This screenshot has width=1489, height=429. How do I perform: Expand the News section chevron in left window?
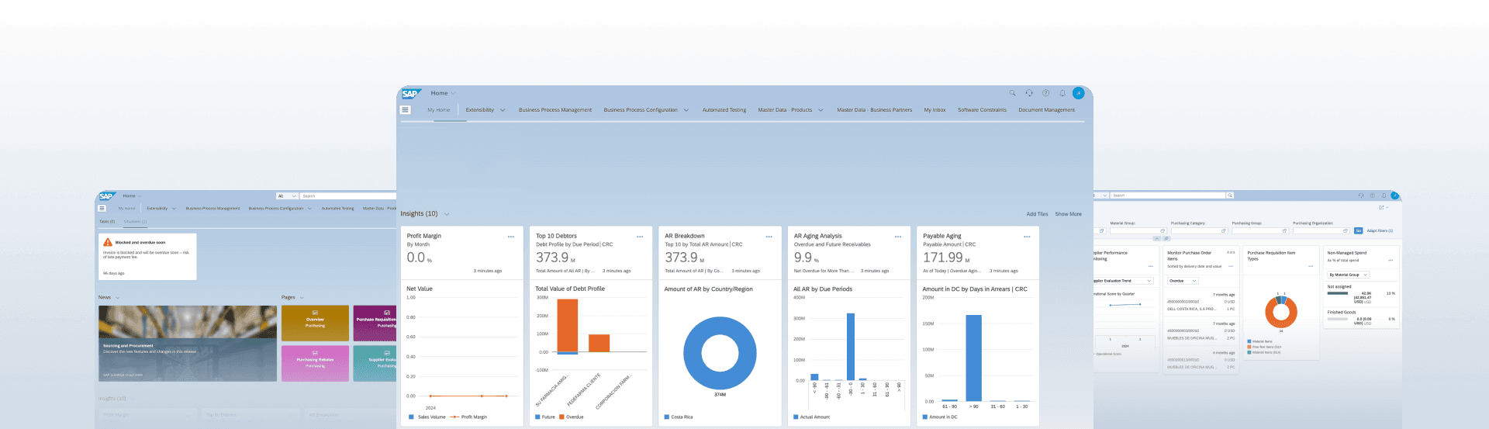[x=117, y=297]
